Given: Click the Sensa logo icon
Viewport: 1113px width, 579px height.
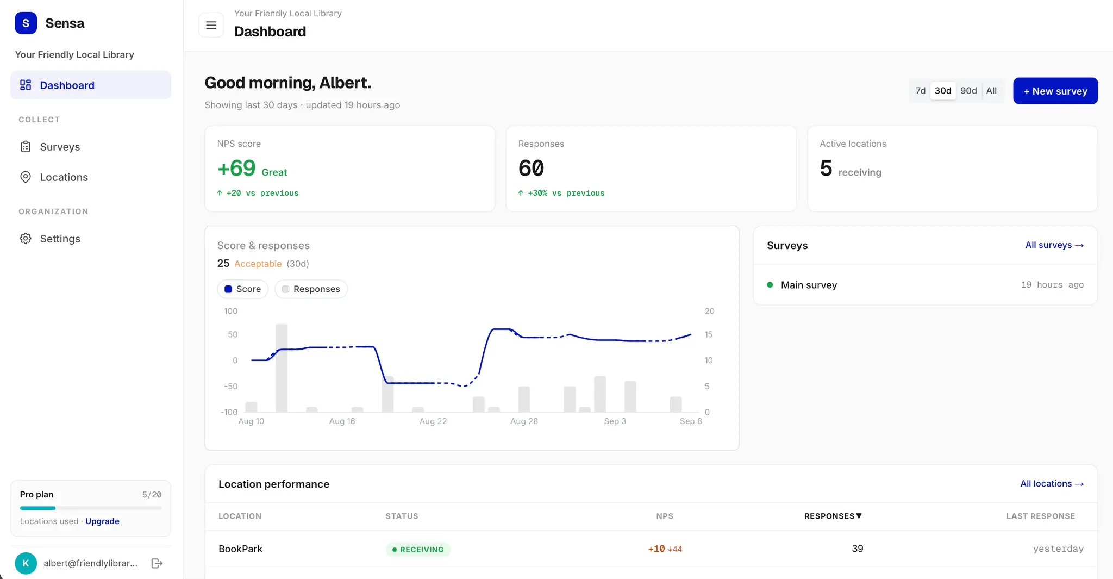Looking at the screenshot, I should pos(26,23).
